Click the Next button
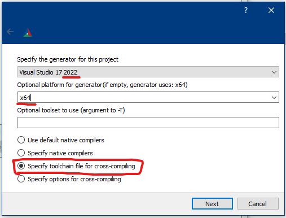 212,204
